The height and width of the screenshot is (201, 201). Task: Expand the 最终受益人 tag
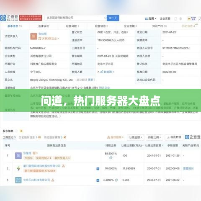62,158
